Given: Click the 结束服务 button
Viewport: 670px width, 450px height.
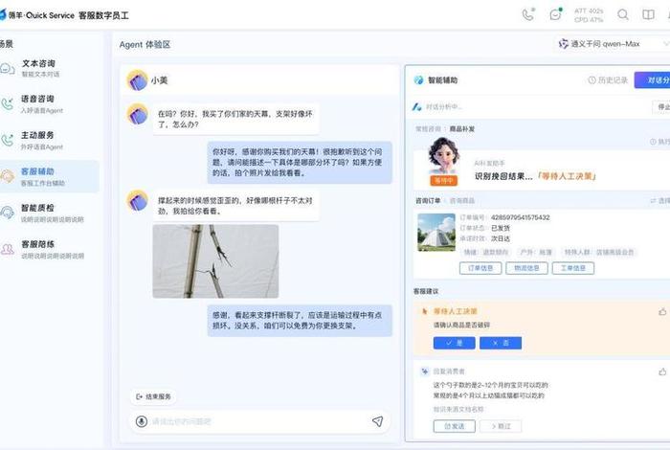Looking at the screenshot, I should click(153, 396).
